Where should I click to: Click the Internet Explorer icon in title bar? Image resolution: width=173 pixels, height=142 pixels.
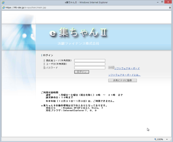[x=3, y=2]
